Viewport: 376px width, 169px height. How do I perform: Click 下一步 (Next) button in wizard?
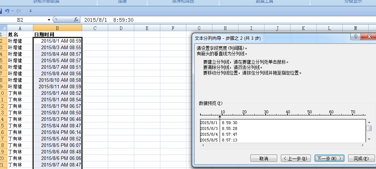coord(329,159)
